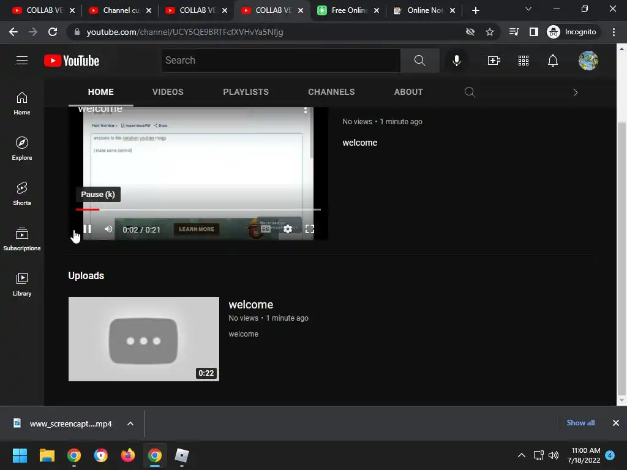The image size is (627, 470).
Task: Open the Windows Start menu
Action: 20,455
